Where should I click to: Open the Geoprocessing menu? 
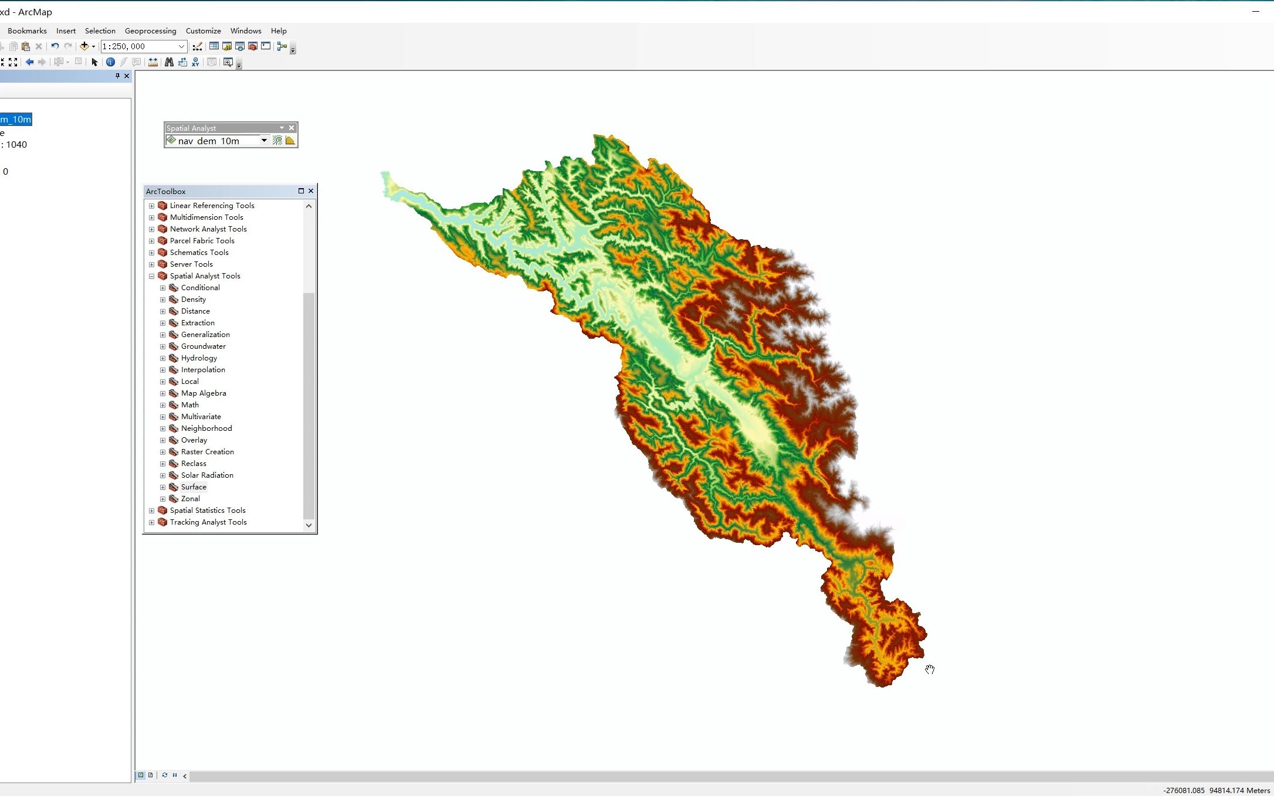[150, 31]
